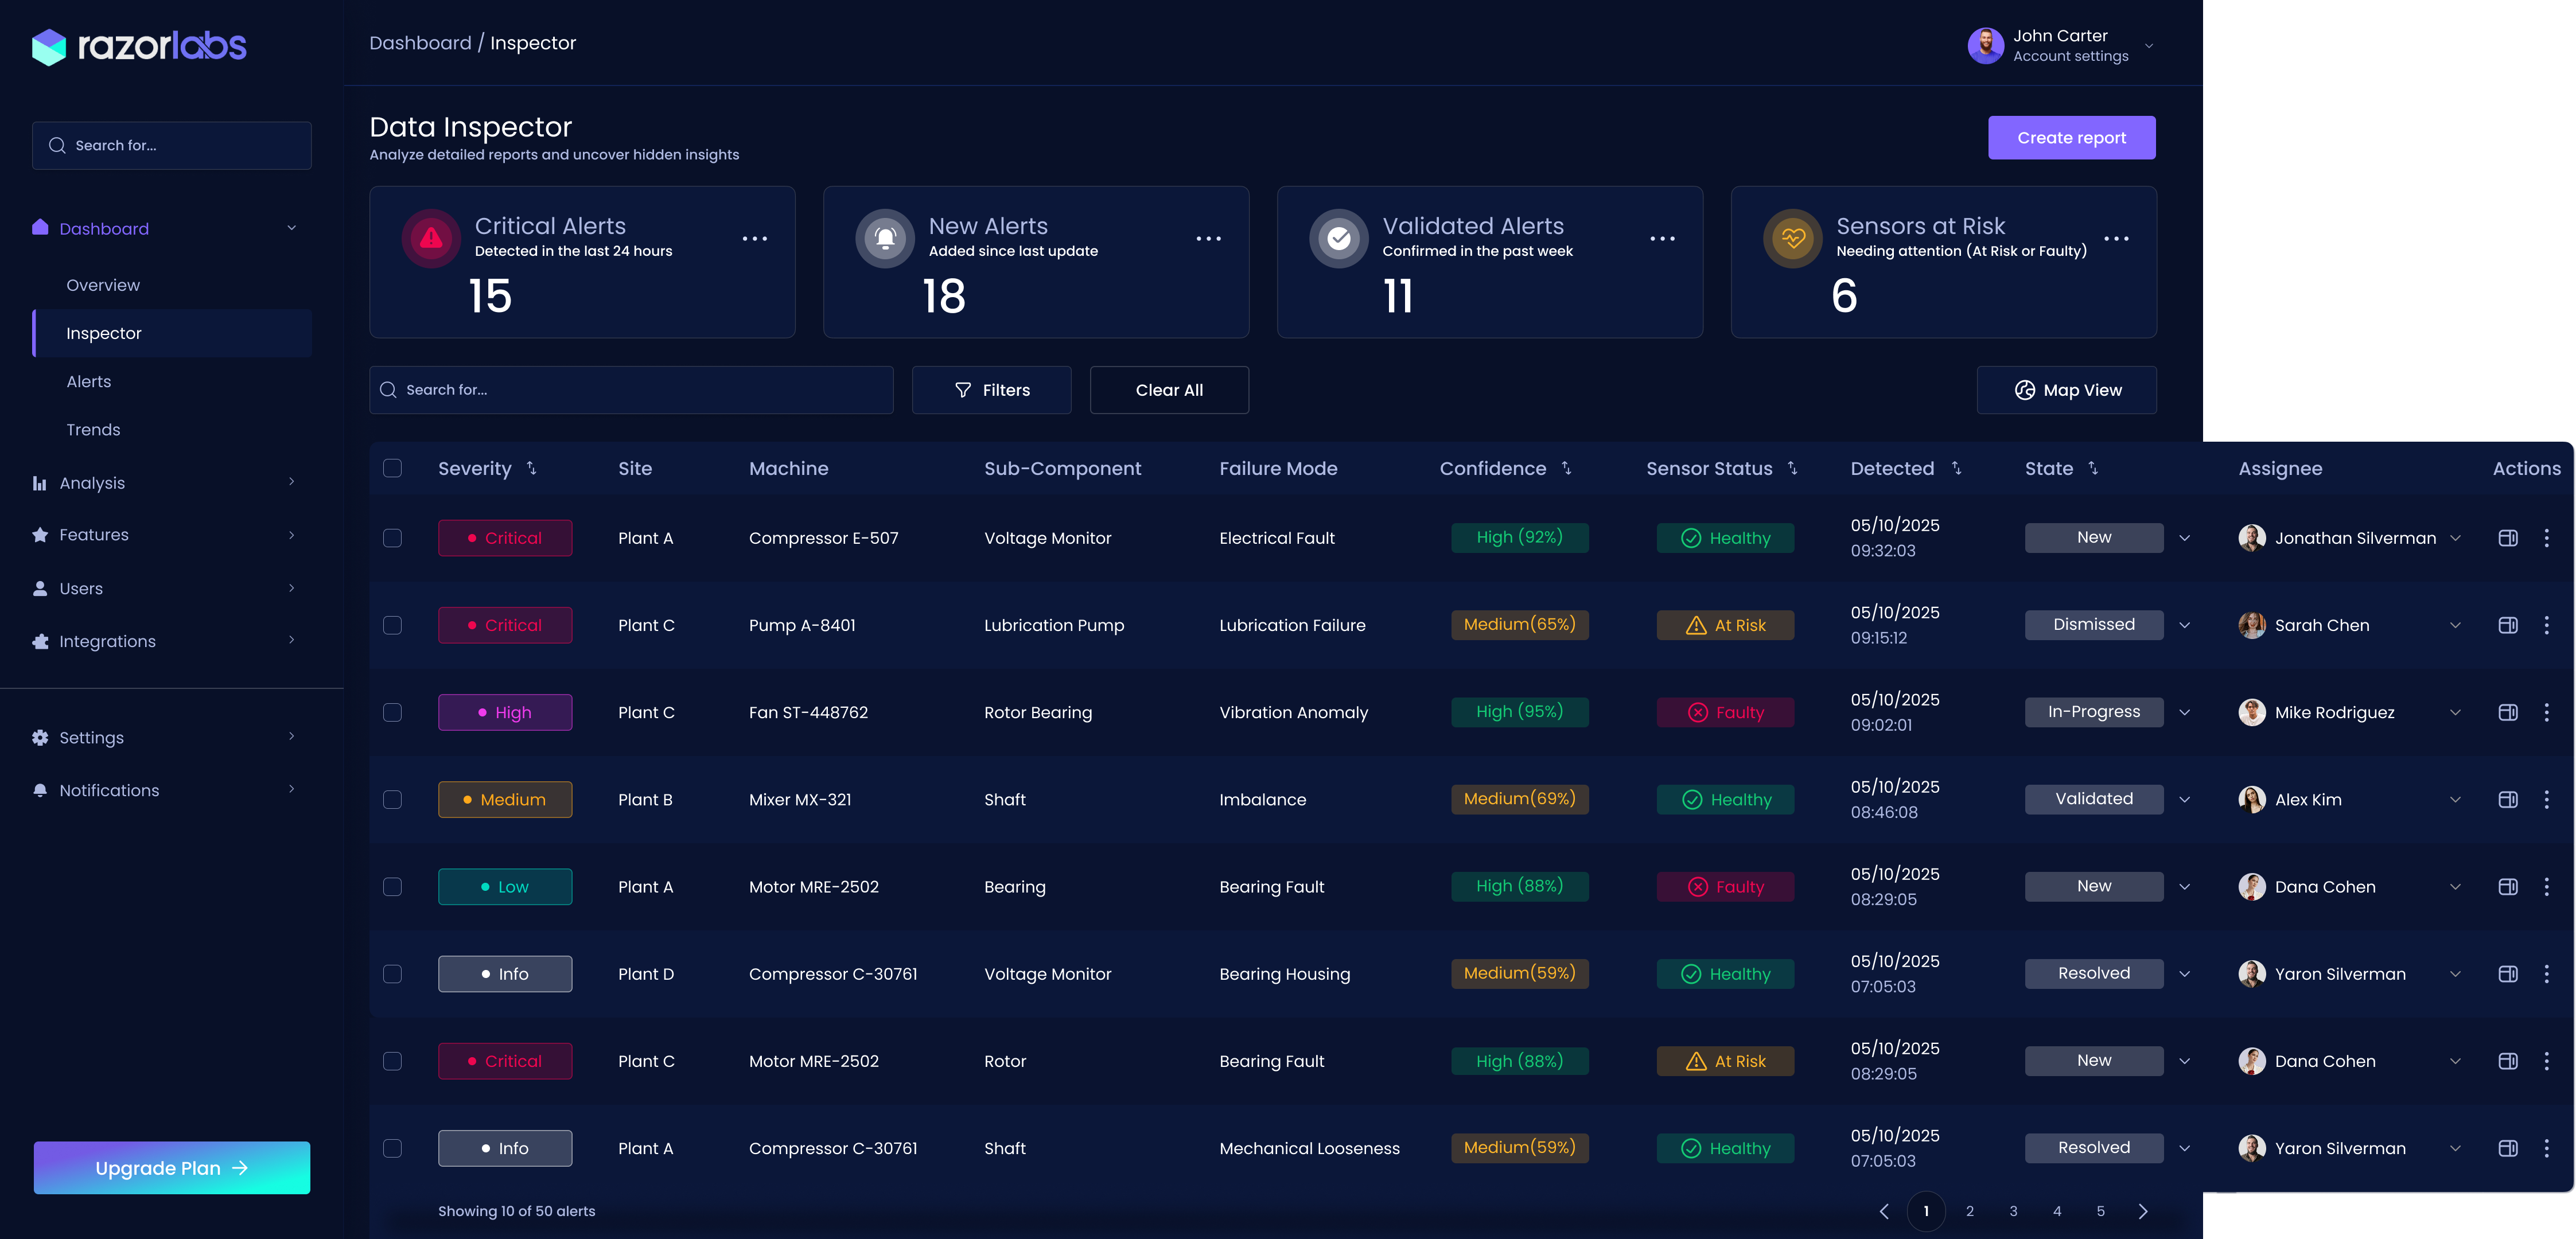Select the Plant D Info row checkbox

point(393,974)
